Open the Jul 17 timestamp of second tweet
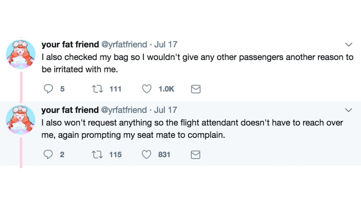This screenshot has height=203, width=361. coord(166,110)
